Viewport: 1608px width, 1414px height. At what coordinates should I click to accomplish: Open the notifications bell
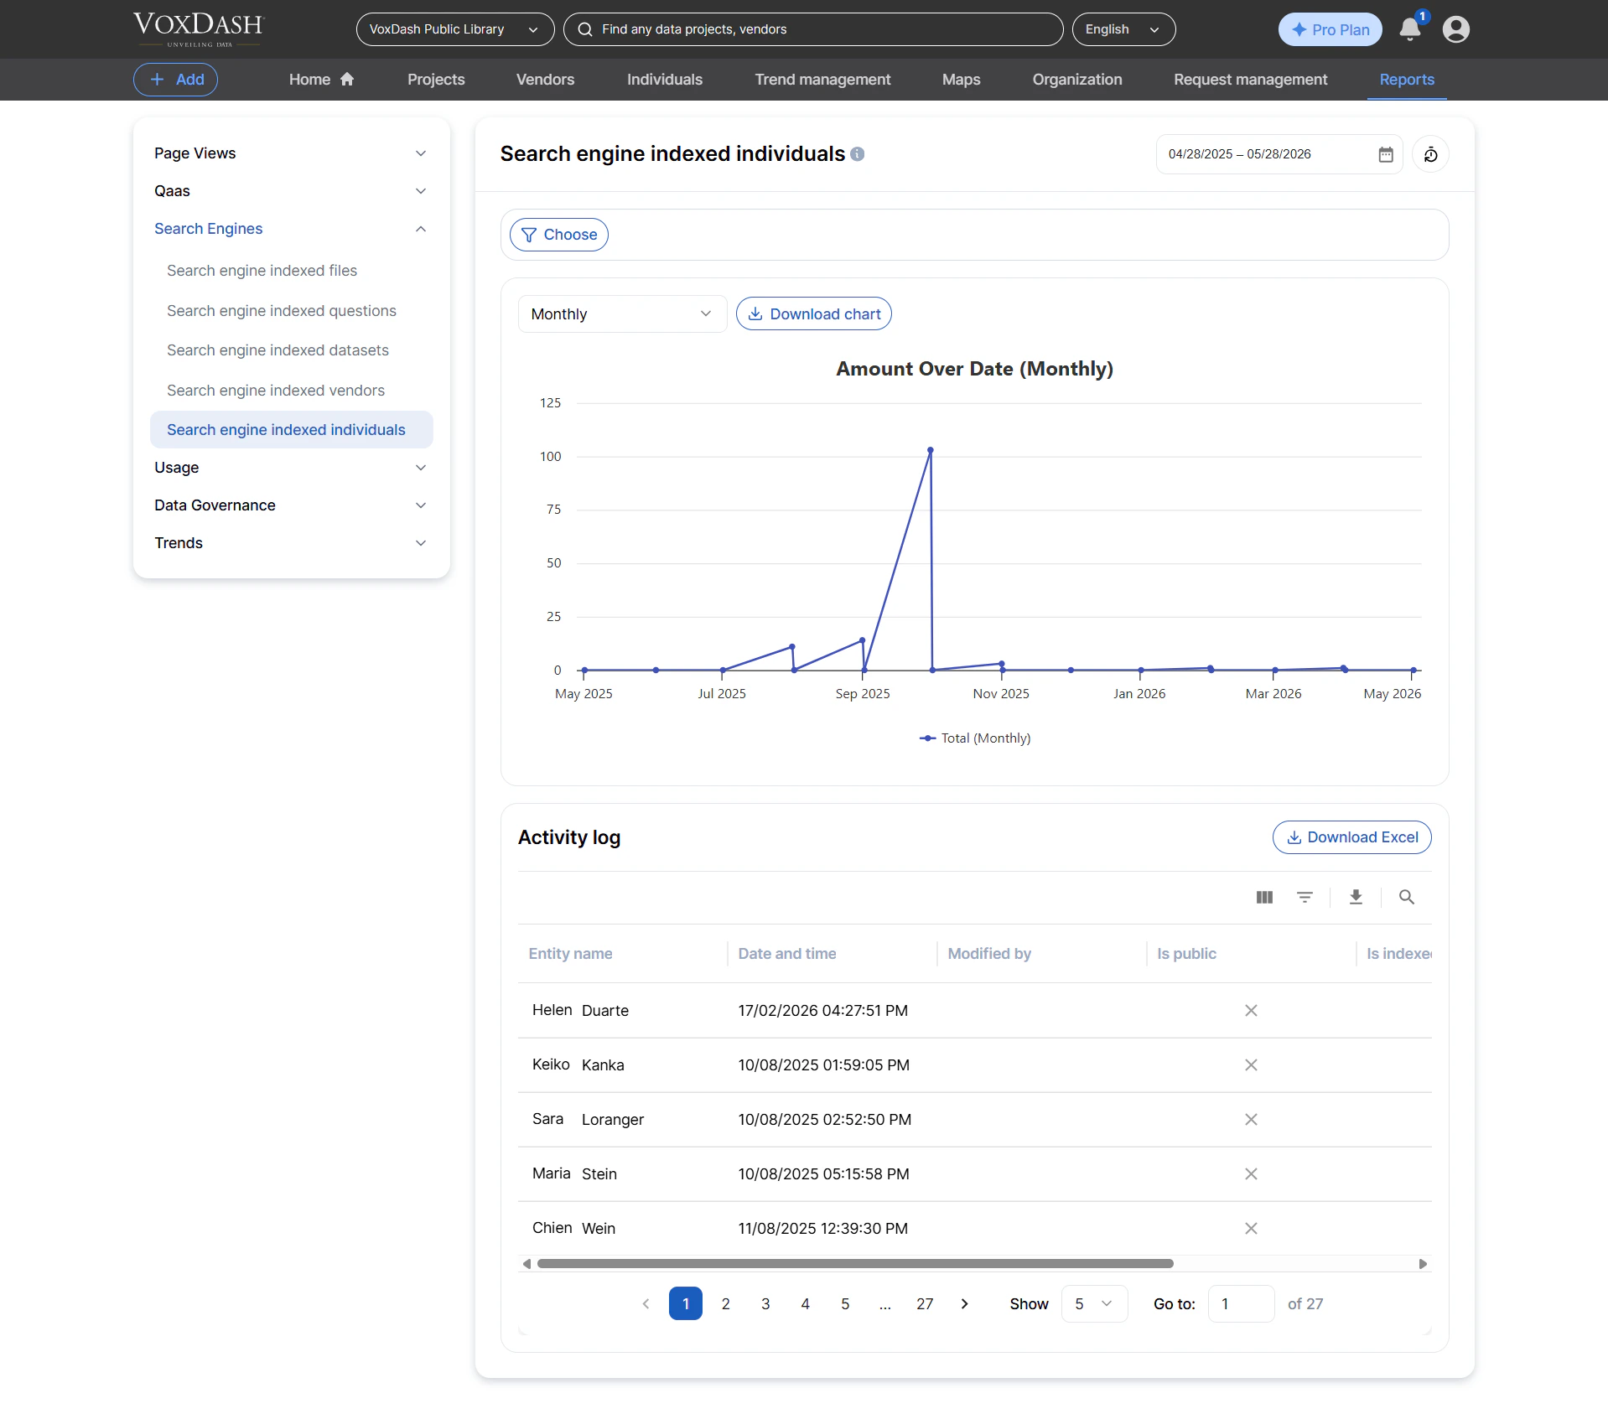point(1410,29)
